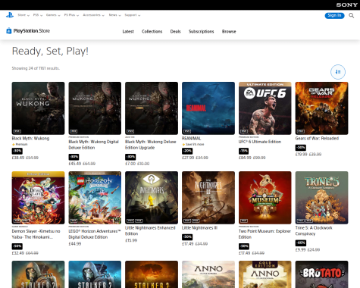Expand the PS Plus dropdown menu
Screen dimensions: 360x288
coord(71,15)
